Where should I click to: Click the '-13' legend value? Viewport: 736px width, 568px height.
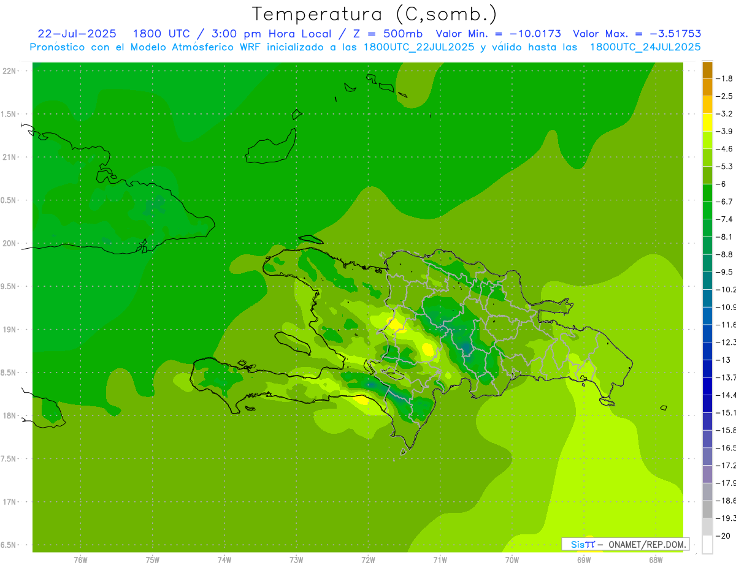[x=723, y=360]
